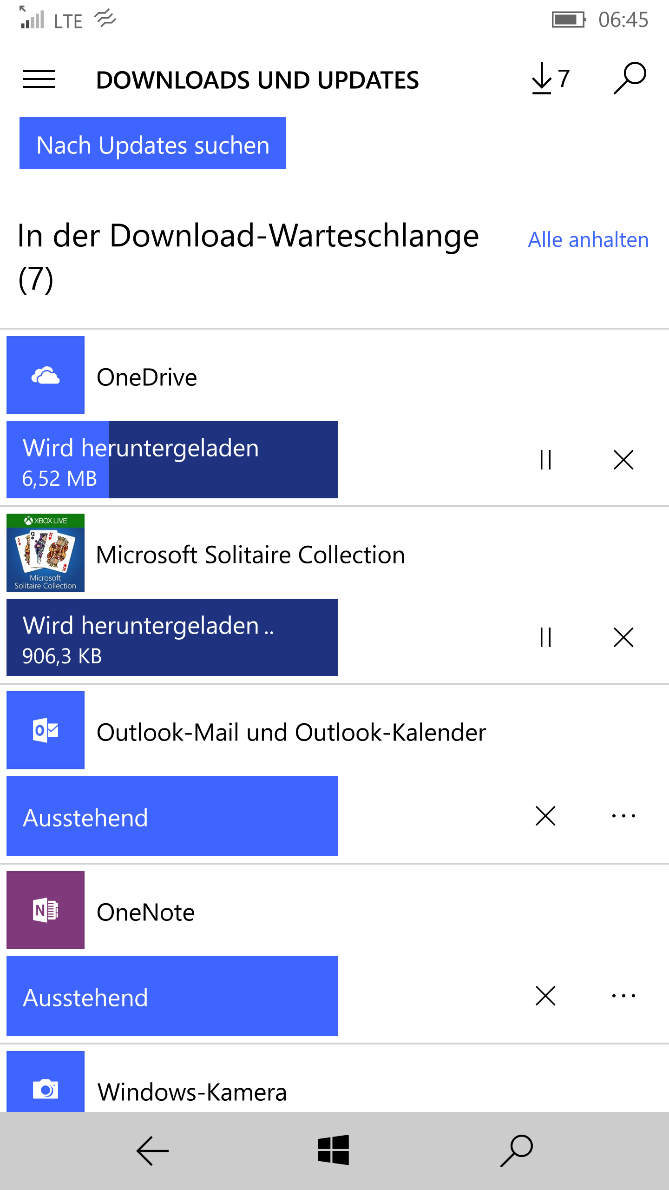The image size is (669, 1190).
Task: Select Outlook-Mail und Outlook-Kalender title
Action: [x=291, y=732]
